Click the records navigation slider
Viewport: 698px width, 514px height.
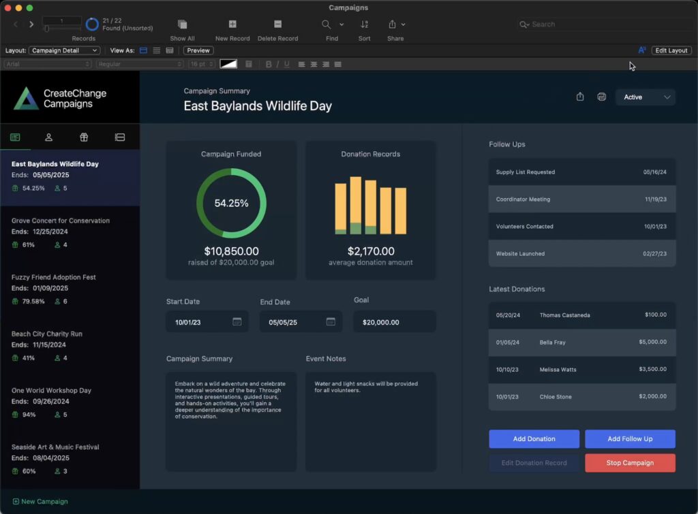point(61,29)
